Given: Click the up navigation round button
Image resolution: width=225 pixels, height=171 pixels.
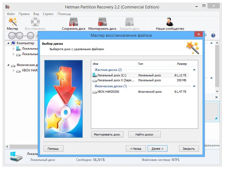Looking at the screenshot, I should (31, 36).
